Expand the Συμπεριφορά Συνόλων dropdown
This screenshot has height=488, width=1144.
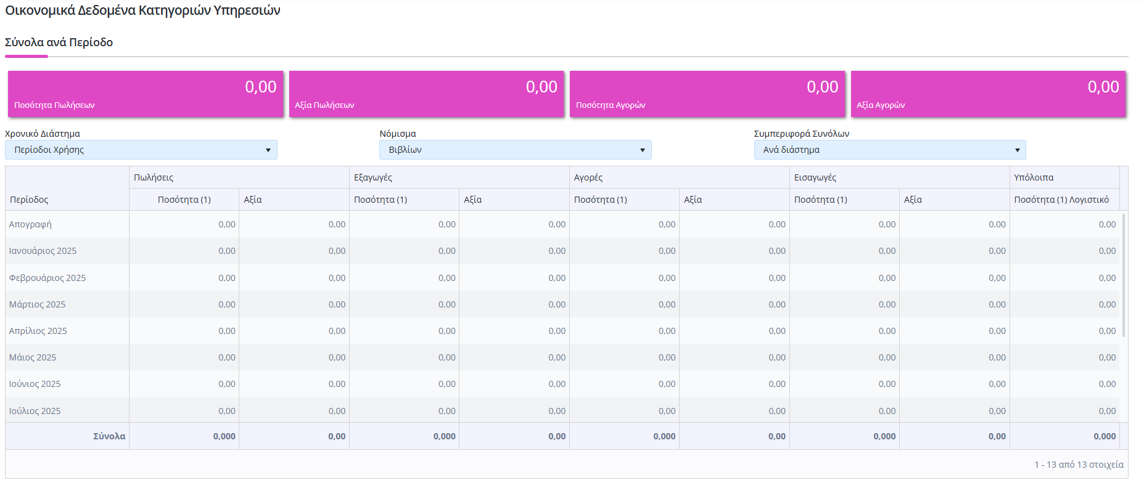coord(890,150)
